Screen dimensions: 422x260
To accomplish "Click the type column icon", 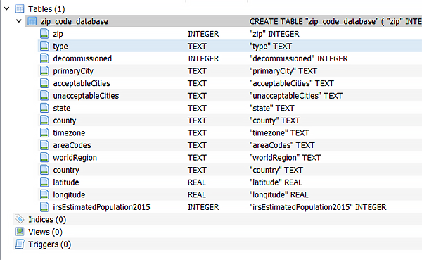I will pos(44,46).
